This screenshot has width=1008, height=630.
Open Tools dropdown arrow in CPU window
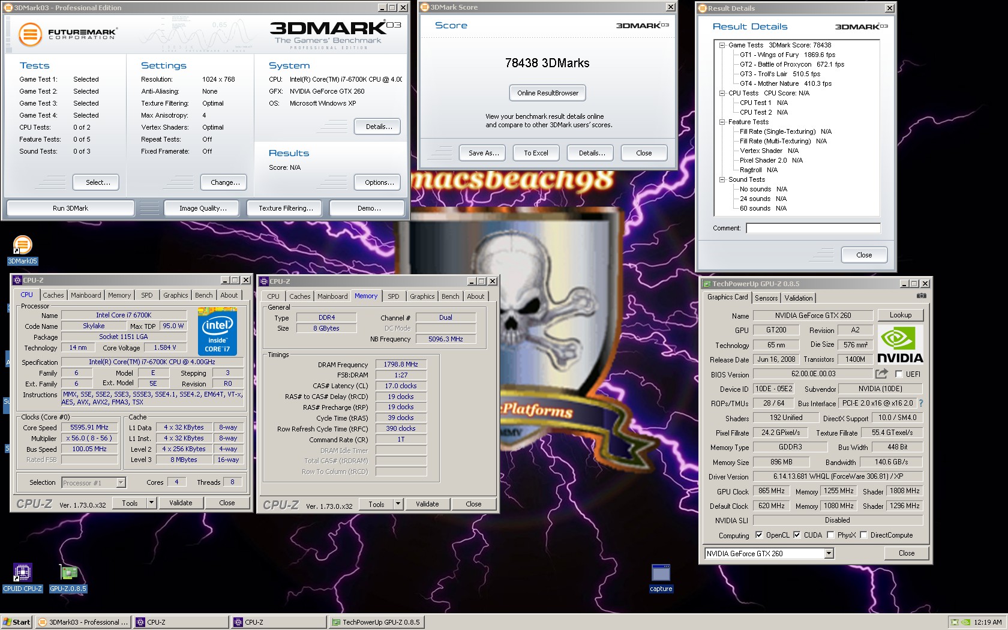tap(151, 503)
